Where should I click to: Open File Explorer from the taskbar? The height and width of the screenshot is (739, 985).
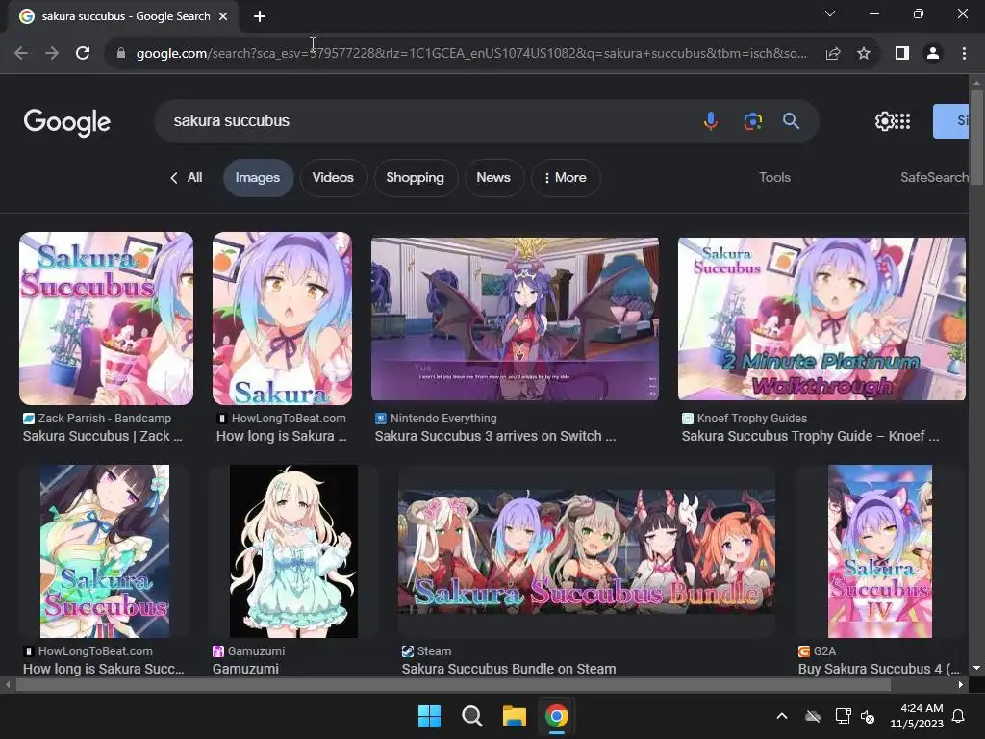coord(514,716)
